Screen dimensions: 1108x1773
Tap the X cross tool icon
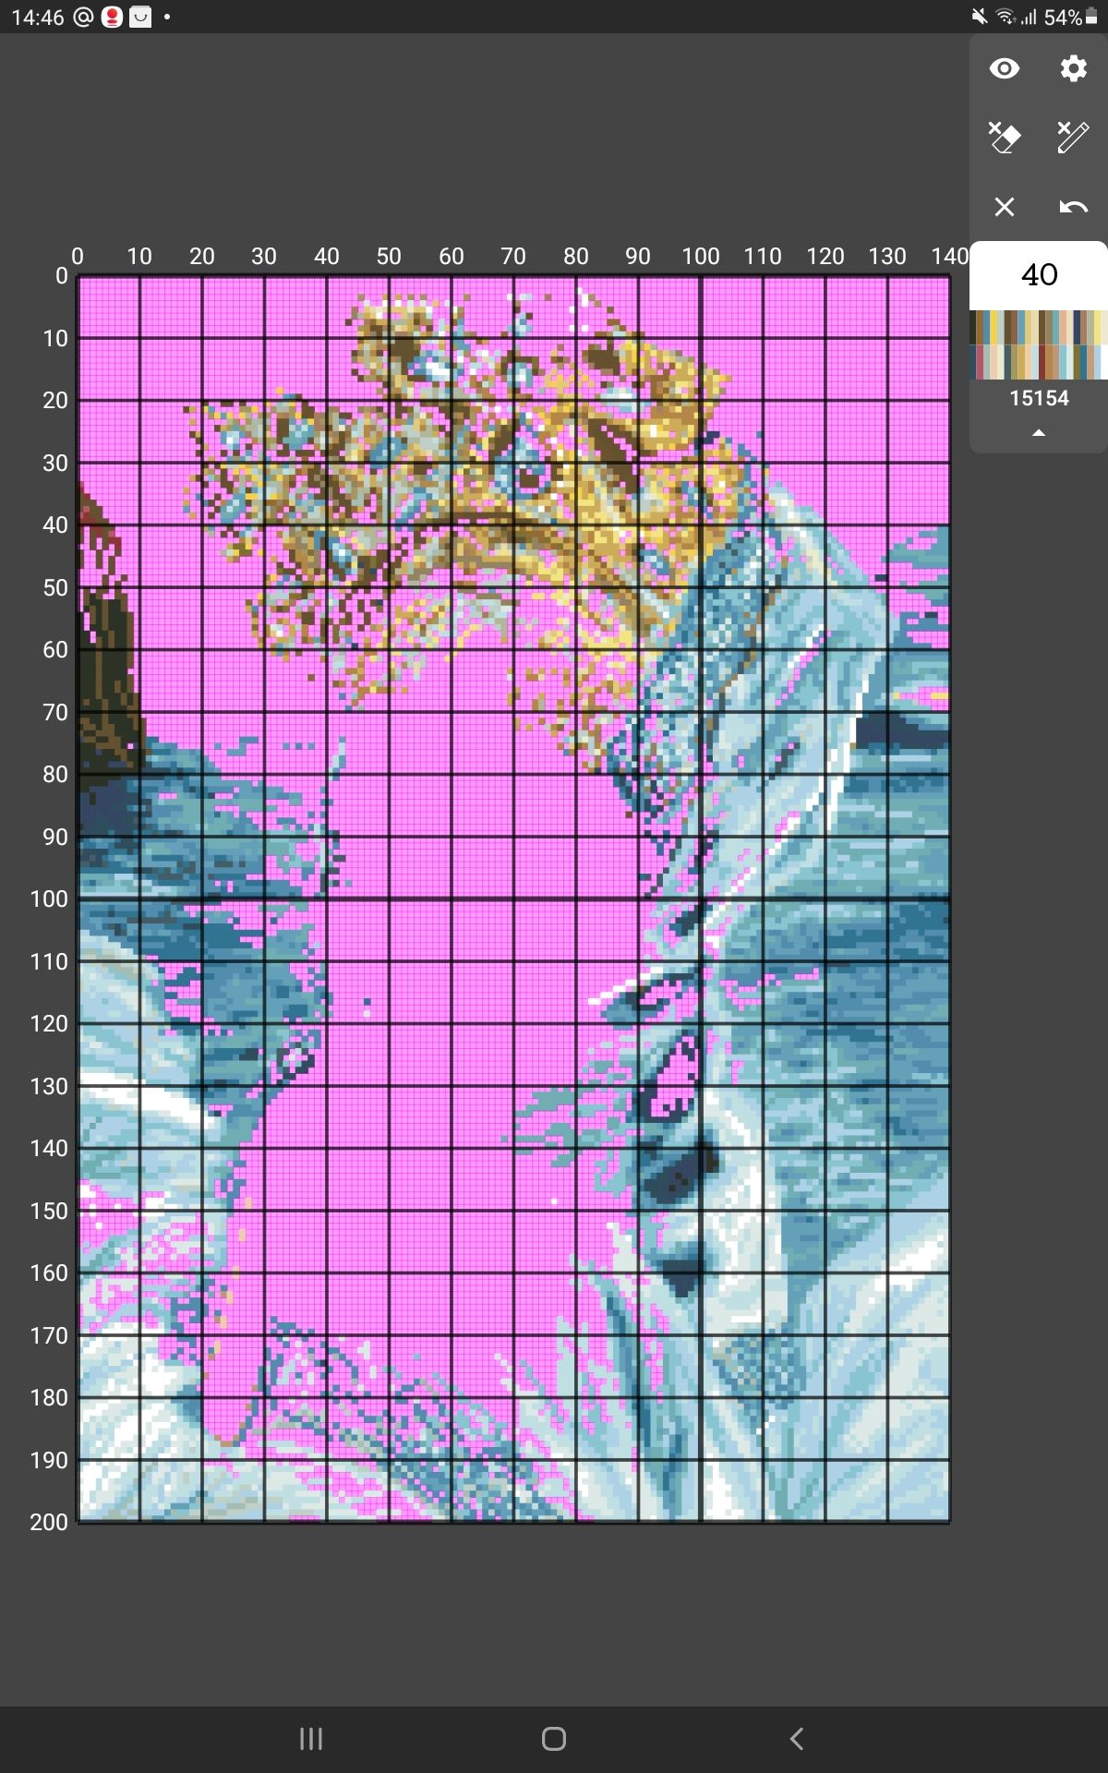point(1004,207)
